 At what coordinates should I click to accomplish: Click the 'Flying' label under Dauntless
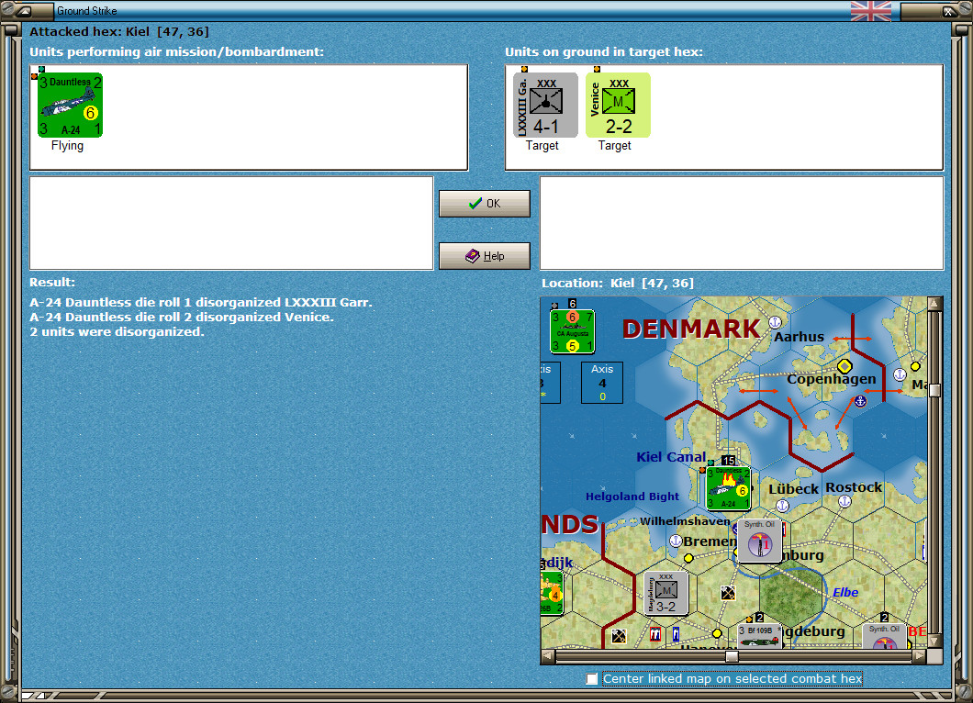click(67, 146)
